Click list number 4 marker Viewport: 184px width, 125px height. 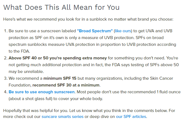tap(6, 92)
